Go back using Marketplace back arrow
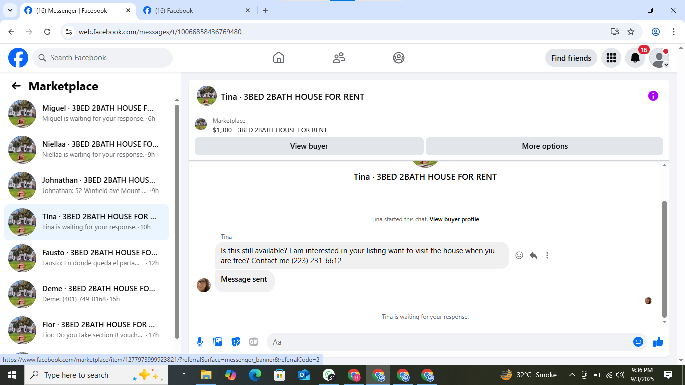 (16, 86)
